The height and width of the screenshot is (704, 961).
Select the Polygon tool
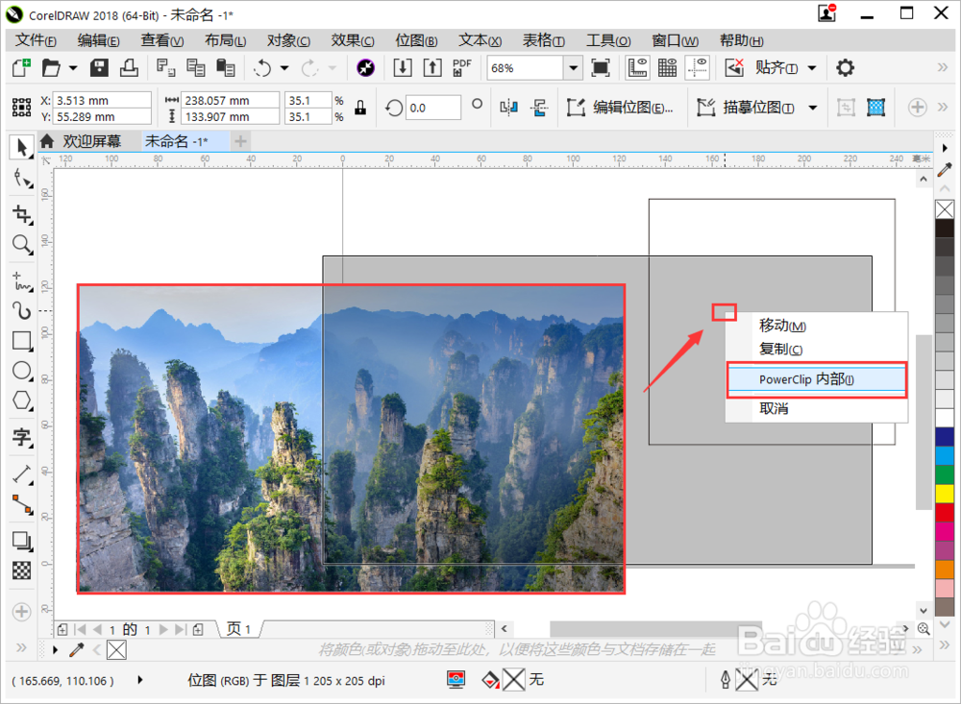(22, 401)
